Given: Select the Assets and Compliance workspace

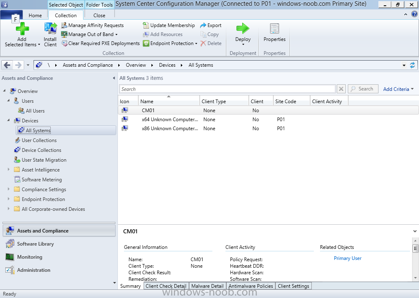Looking at the screenshot, I should 59,230.
